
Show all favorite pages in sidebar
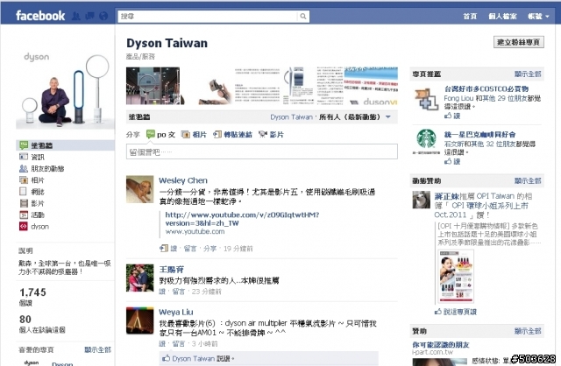coord(97,349)
